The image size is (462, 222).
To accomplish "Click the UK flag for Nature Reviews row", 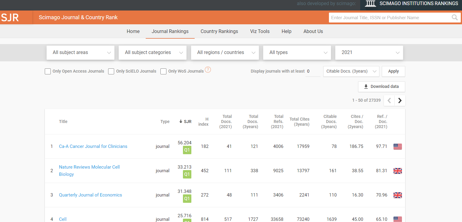I will click(397, 171).
